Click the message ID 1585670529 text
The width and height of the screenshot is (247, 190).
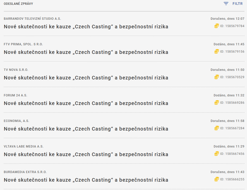(232, 77)
